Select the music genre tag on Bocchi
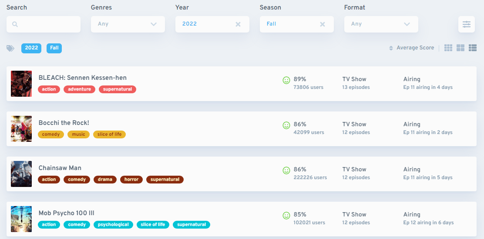484x239 pixels. 78,134
